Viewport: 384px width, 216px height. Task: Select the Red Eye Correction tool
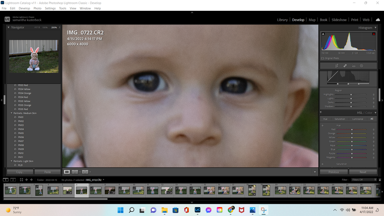tap(354, 66)
